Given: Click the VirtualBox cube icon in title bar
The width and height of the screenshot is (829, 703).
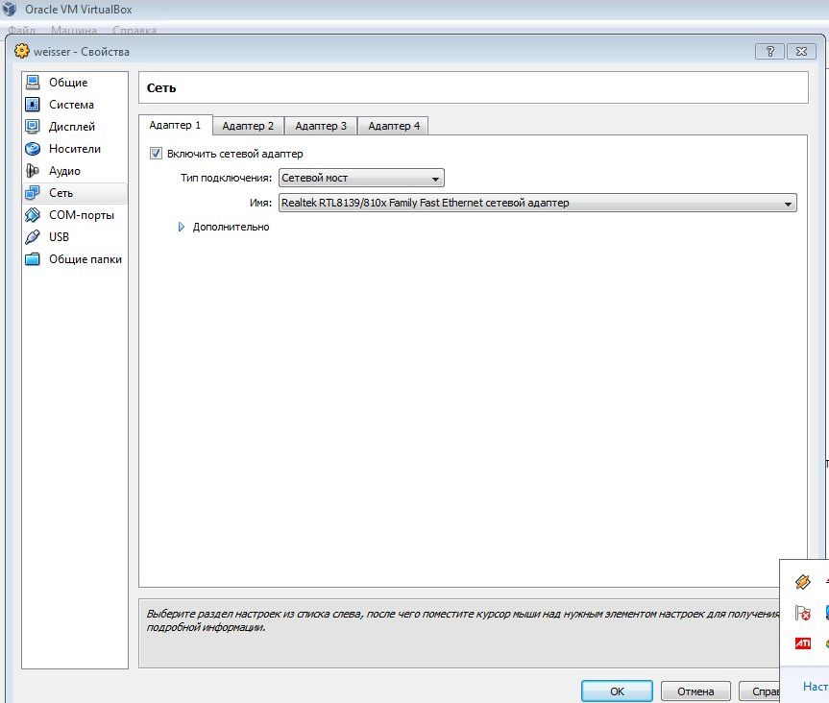Looking at the screenshot, I should (10, 9).
